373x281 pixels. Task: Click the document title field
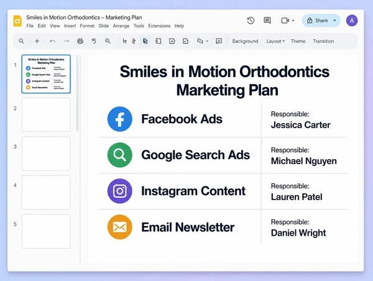click(84, 17)
